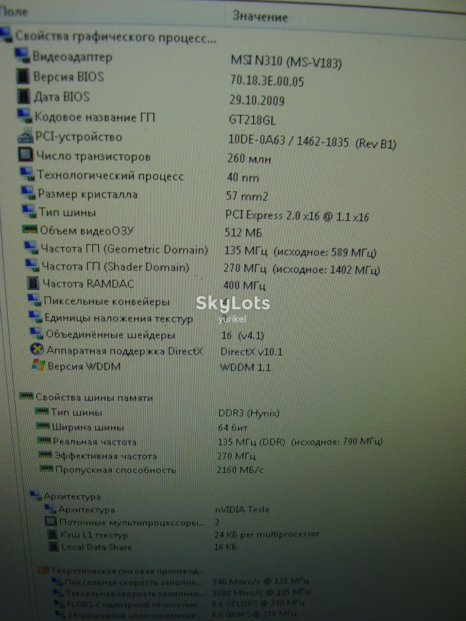Click the Версия BIOS chip icon
This screenshot has width=466, height=621.
tap(23, 76)
